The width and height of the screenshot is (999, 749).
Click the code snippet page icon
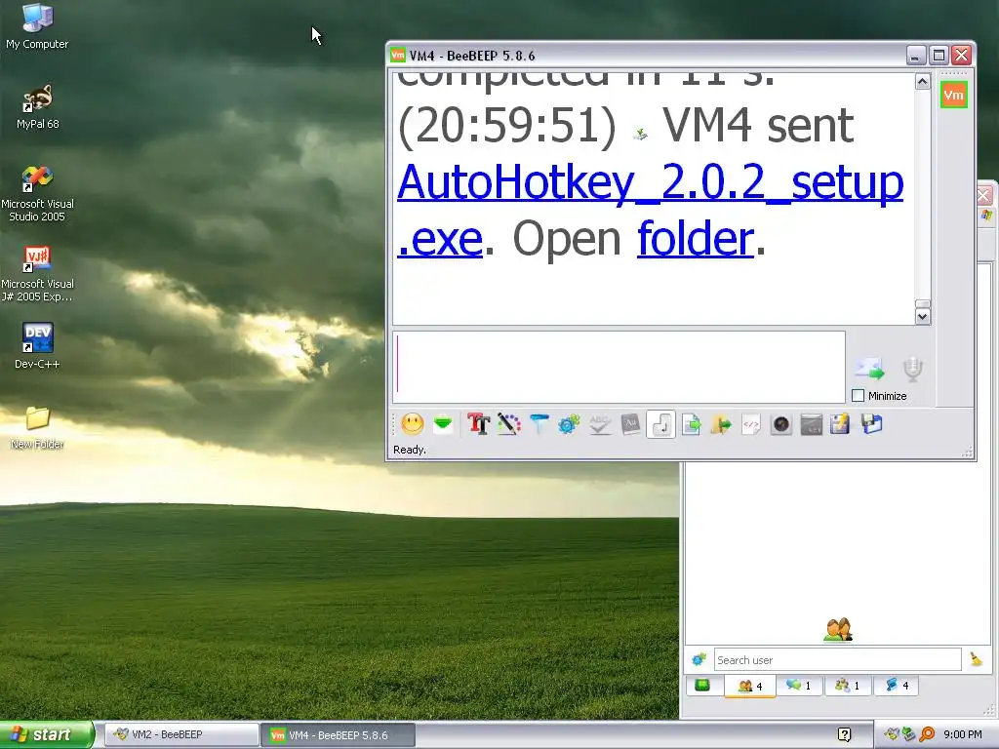[751, 424]
